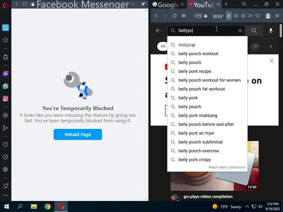The width and height of the screenshot is (283, 212).
Task: Open the speed dial grid icon
Action: pos(184,16)
